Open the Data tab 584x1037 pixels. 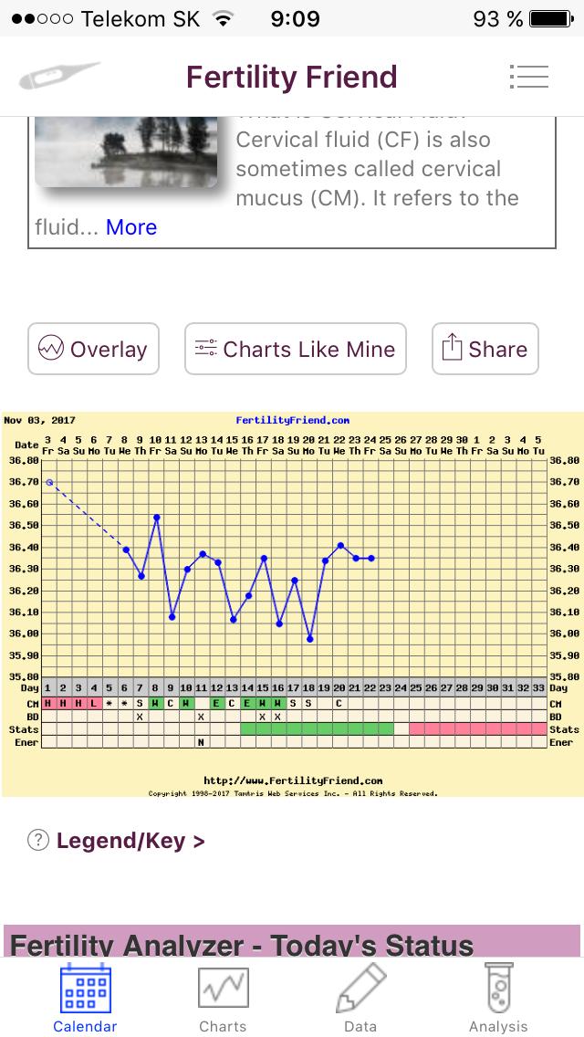[x=360, y=999]
